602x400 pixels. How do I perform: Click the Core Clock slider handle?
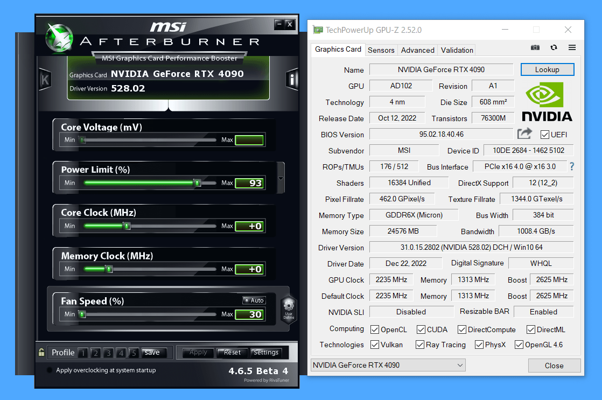point(127,226)
